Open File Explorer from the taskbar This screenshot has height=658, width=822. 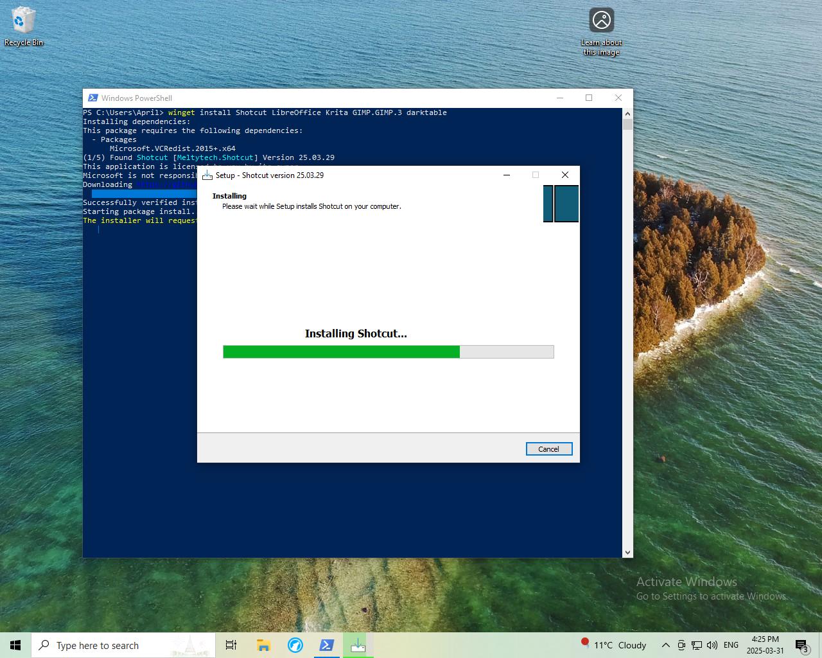click(x=263, y=645)
